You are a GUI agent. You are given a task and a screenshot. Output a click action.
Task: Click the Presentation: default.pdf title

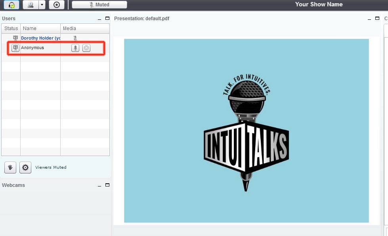[141, 19]
